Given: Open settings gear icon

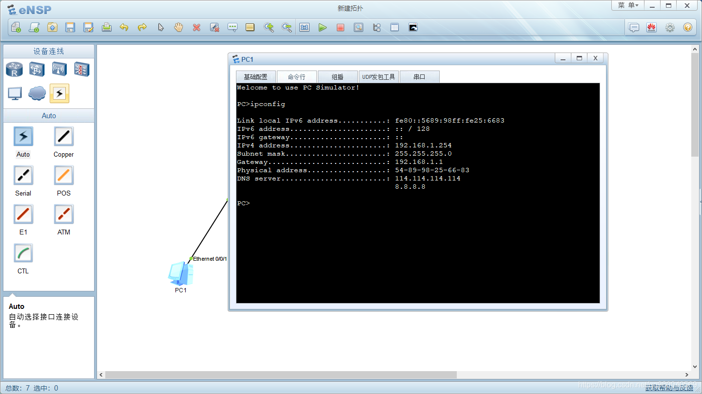Looking at the screenshot, I should (x=670, y=27).
